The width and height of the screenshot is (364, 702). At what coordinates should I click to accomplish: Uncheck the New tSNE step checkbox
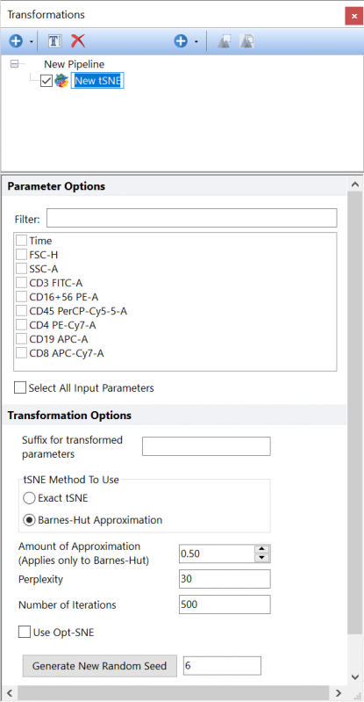click(x=46, y=81)
